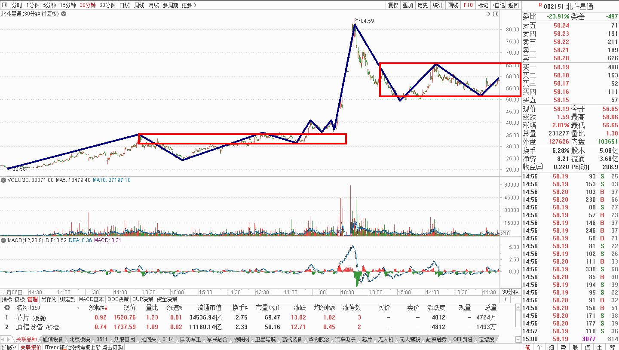This screenshot has height=350, width=619.
Task: Open settings gear in related list
Action: pos(7,307)
